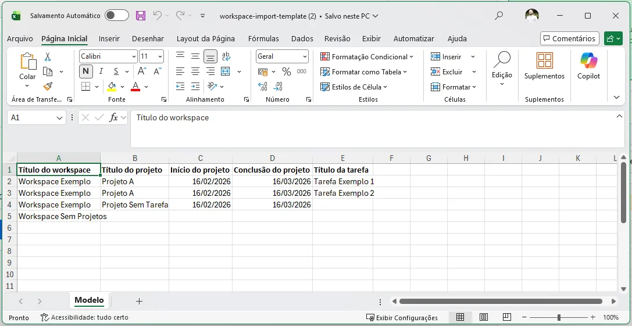Apply accounting currency format icon
Screen dimensions: 632x326
tap(263, 71)
